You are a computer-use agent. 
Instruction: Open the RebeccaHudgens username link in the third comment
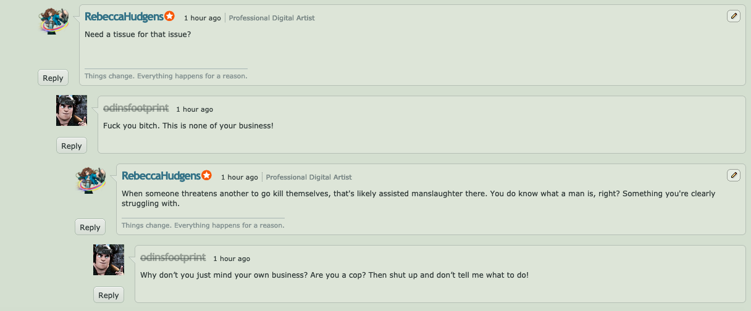[161, 176]
